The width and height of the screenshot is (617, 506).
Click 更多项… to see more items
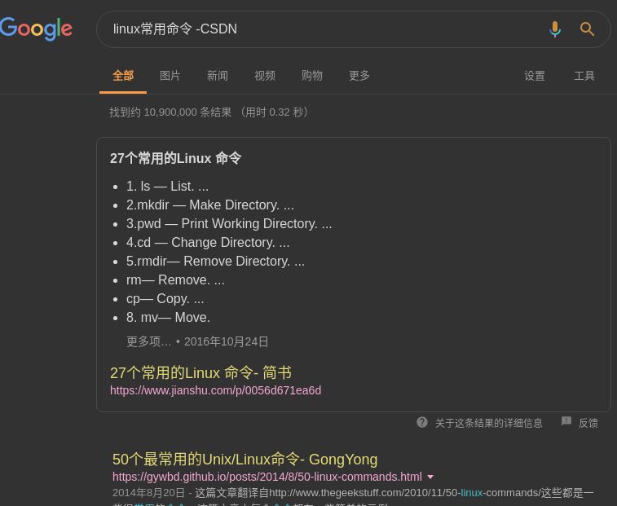148,341
